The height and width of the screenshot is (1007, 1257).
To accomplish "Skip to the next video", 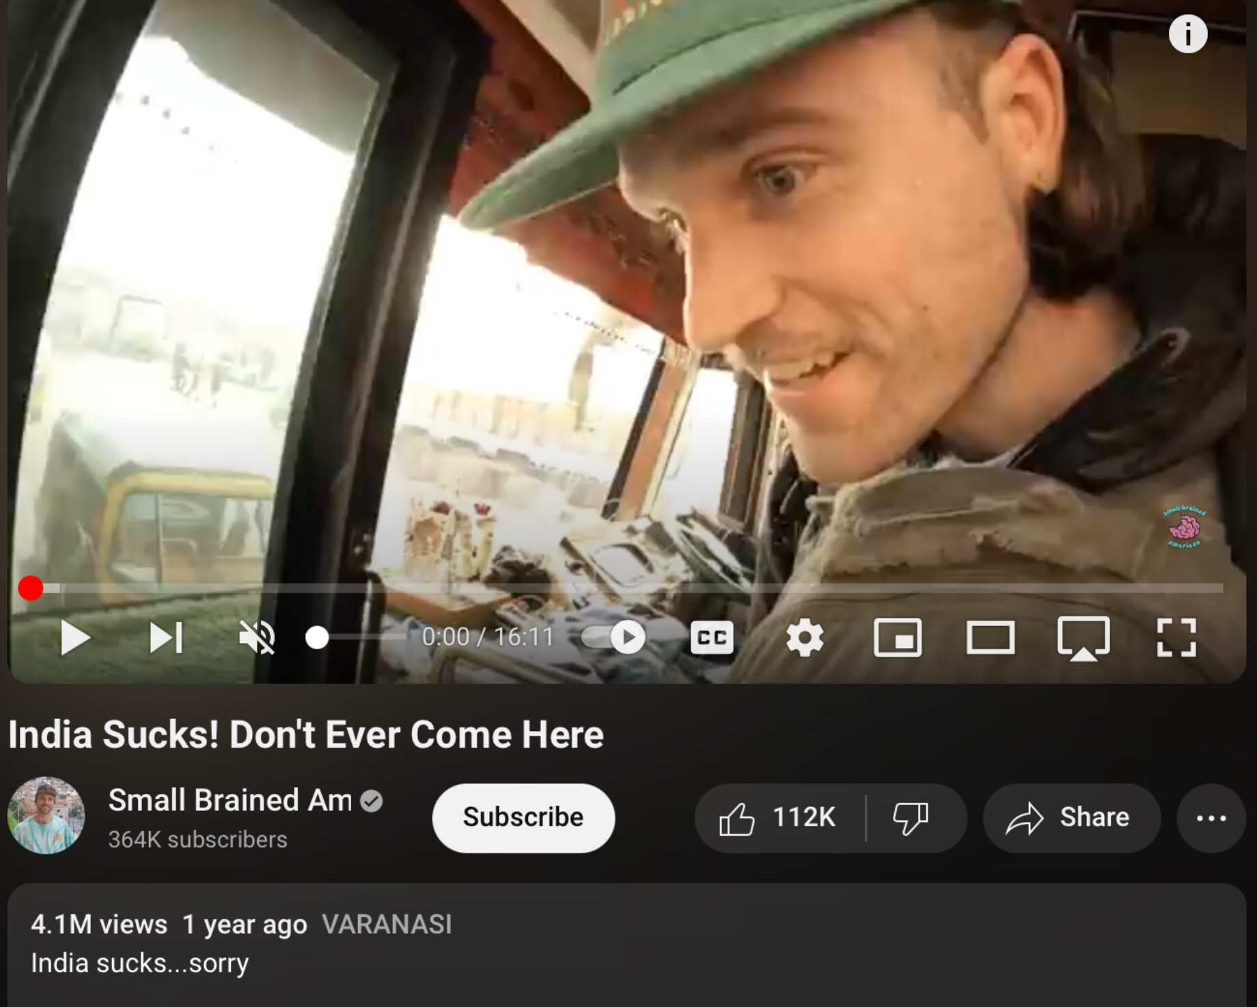I will click(x=166, y=638).
